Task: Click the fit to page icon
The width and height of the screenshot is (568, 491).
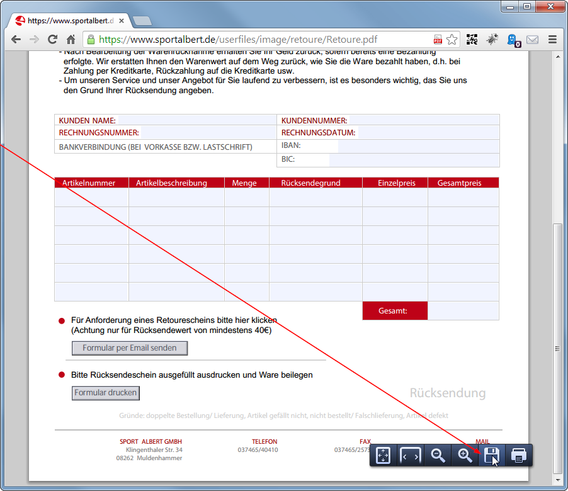Action: tap(383, 455)
